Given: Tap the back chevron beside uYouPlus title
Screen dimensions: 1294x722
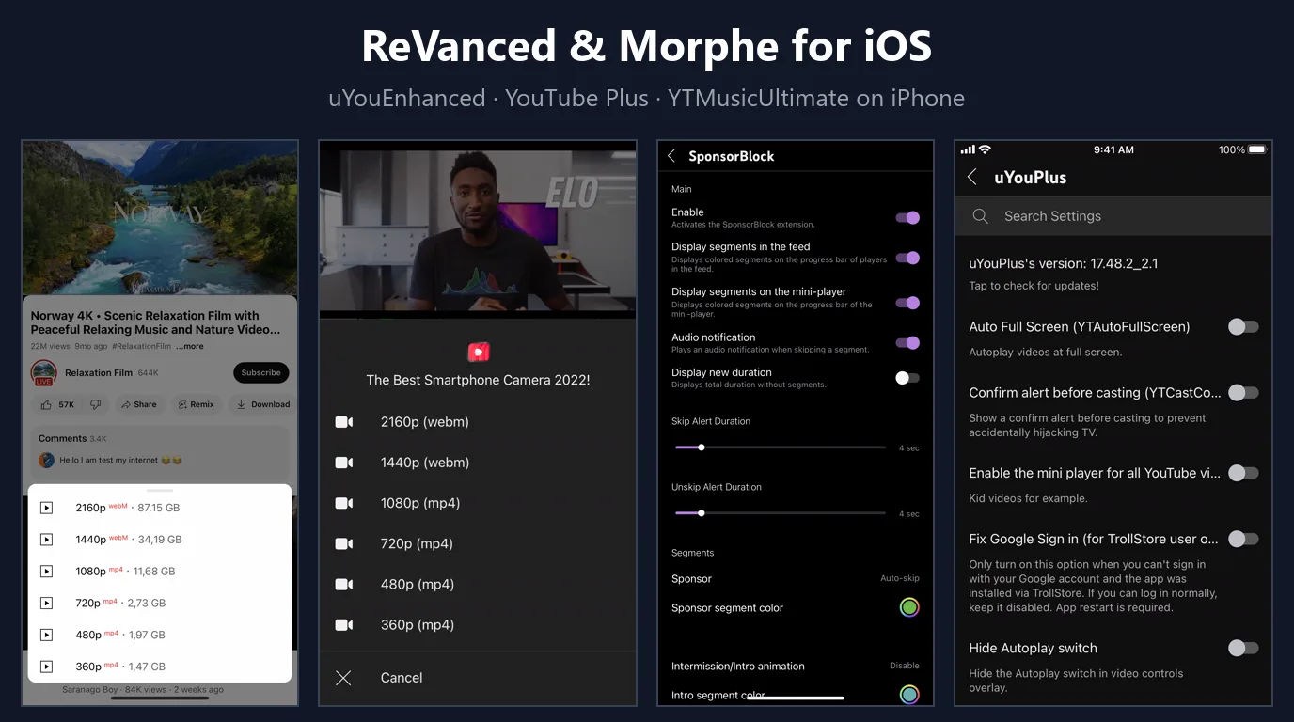Looking at the screenshot, I should point(972,177).
